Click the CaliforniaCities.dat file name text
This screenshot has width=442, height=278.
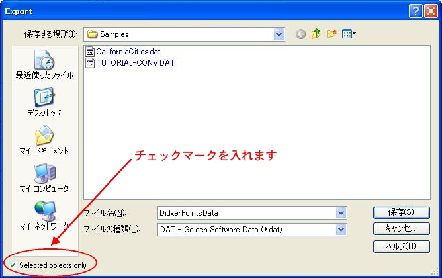coord(128,52)
